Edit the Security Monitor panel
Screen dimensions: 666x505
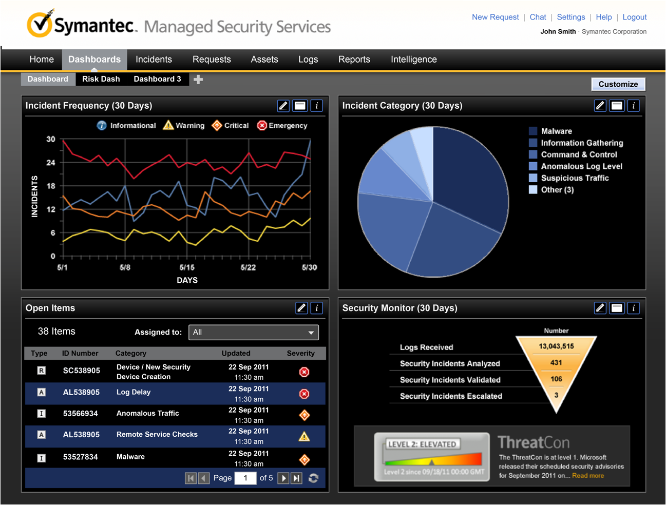pos(600,308)
